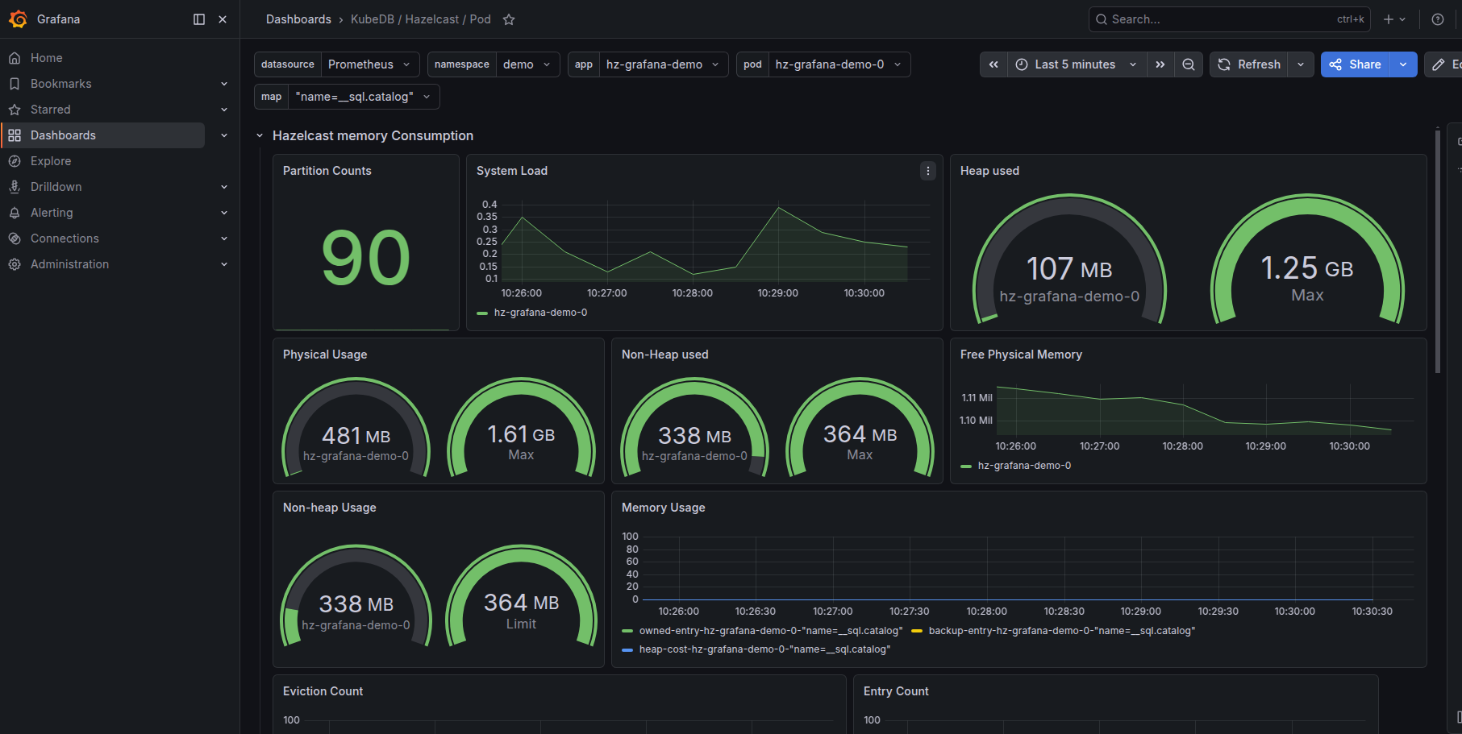Click the 1.25 GB Max gauge
The image size is (1462, 734).
coord(1307,259)
